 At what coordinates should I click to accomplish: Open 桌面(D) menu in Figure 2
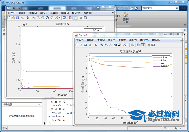pos(133,40)
